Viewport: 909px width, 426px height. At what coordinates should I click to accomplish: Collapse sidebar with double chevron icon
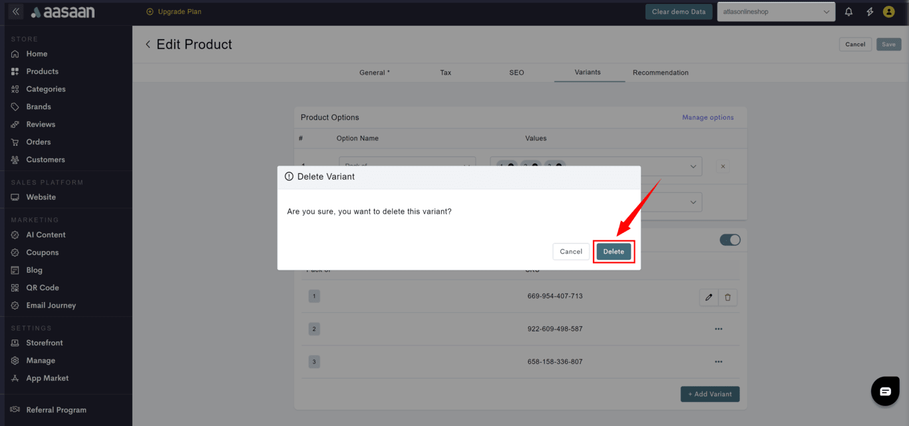point(16,12)
